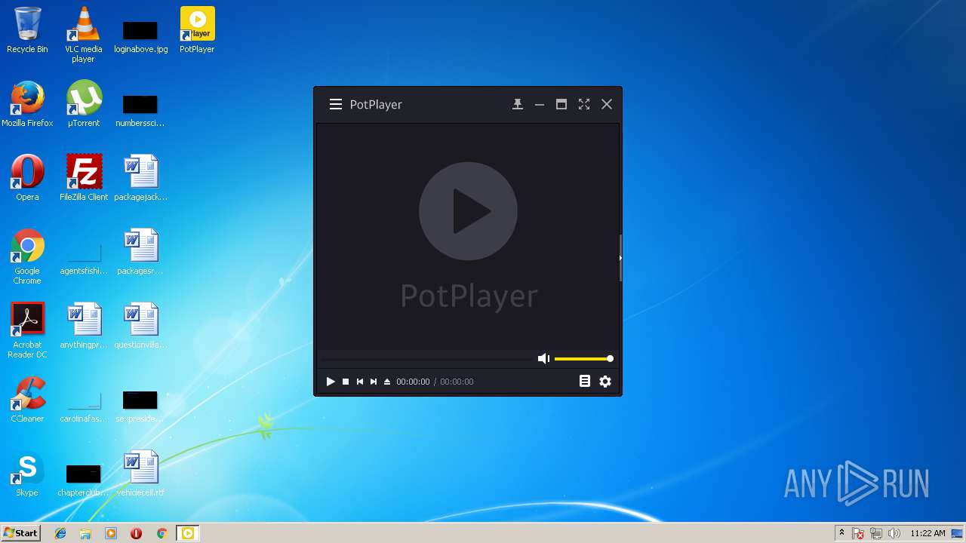
Task: Close the PotPlayer window
Action: point(607,105)
